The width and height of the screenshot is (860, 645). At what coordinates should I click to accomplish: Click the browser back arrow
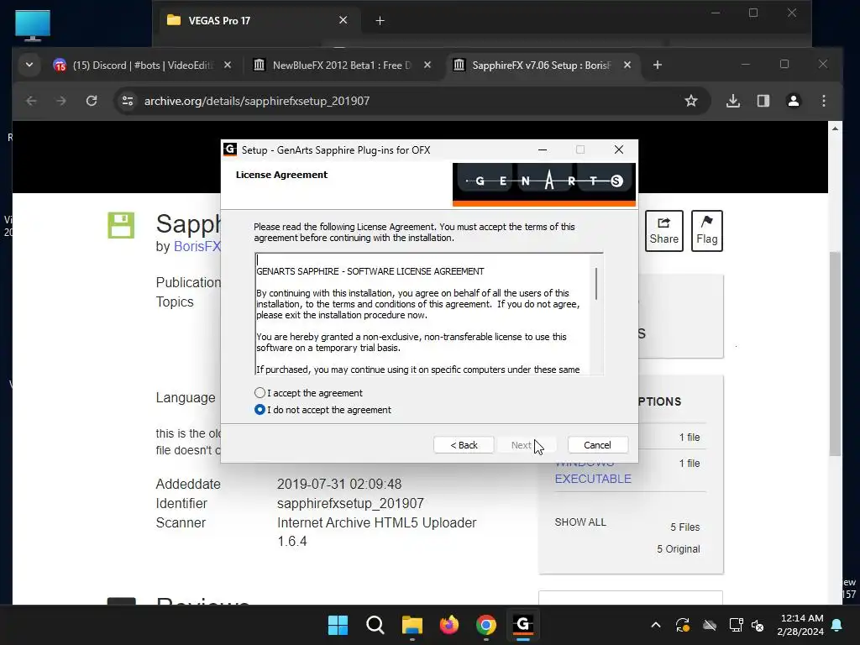tap(31, 101)
